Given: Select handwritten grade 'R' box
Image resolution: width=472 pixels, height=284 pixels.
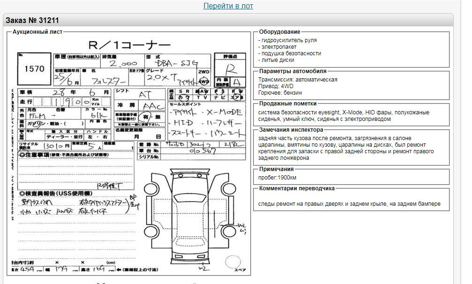Looking at the screenshot, I should tap(230, 68).
